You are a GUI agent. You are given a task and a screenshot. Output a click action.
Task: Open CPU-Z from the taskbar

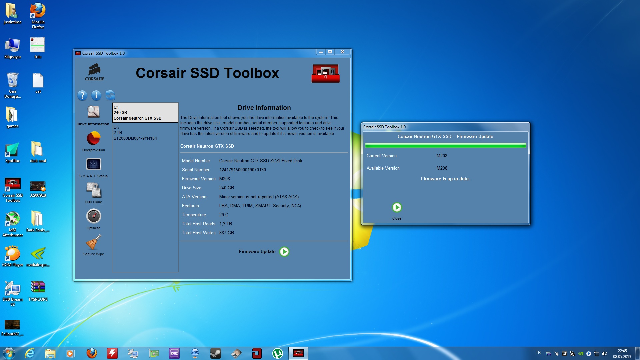coord(174,353)
